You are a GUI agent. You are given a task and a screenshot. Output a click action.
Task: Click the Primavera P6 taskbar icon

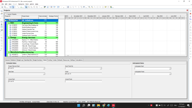113,105
